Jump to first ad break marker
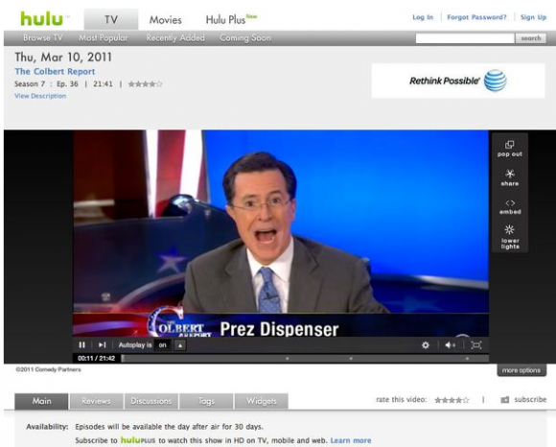Viewport: 556px width, 447px height. (288, 359)
